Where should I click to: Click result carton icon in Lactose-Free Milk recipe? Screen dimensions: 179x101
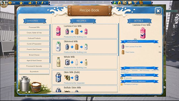(86, 31)
